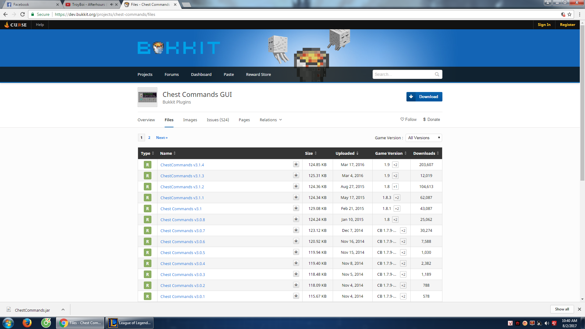Click download arrow icon for ChestCommands v3.1.4

click(296, 164)
